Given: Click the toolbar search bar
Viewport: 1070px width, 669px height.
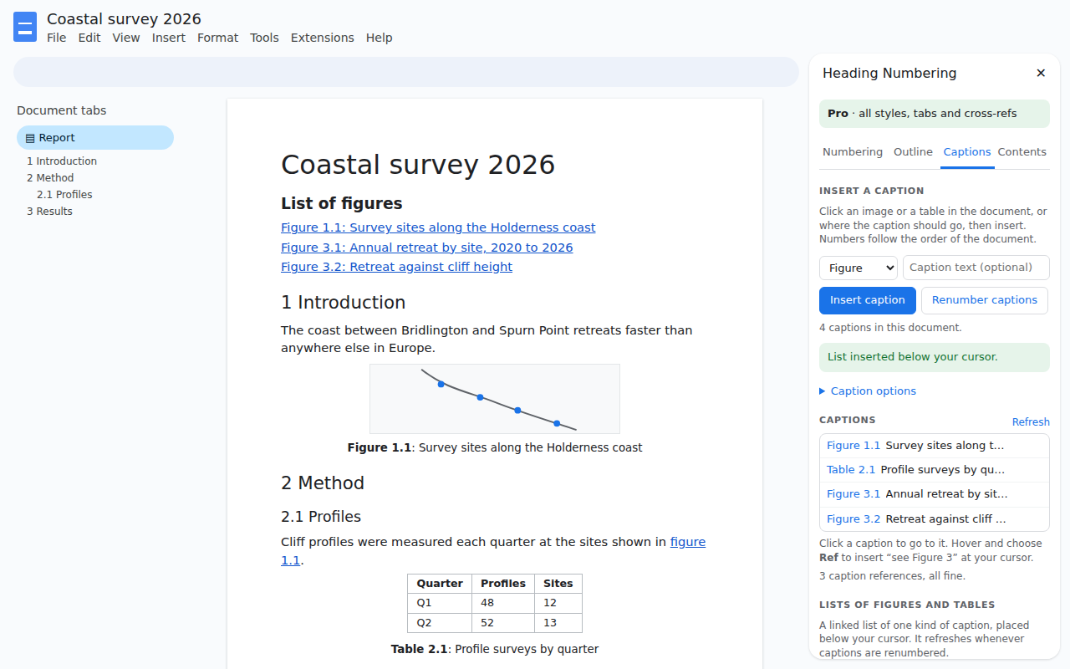Looking at the screenshot, I should point(406,72).
